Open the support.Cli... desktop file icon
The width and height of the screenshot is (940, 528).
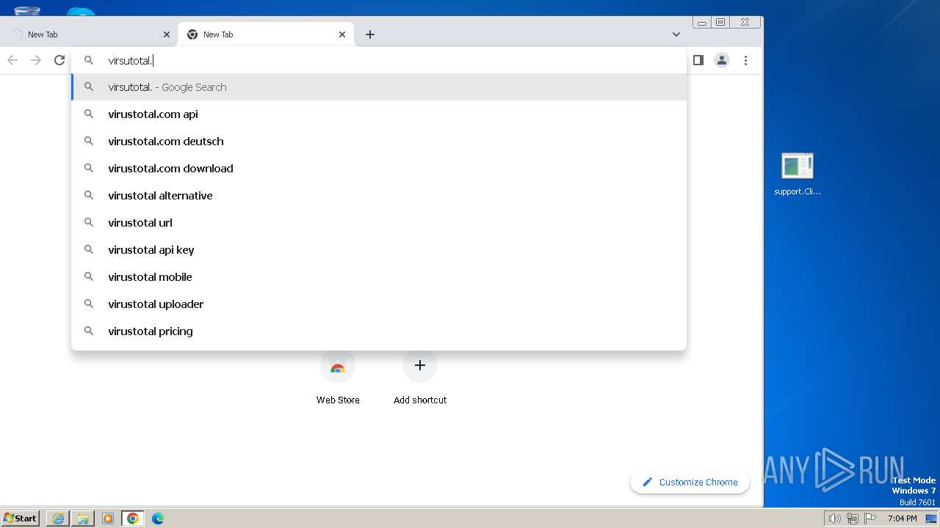click(x=798, y=175)
